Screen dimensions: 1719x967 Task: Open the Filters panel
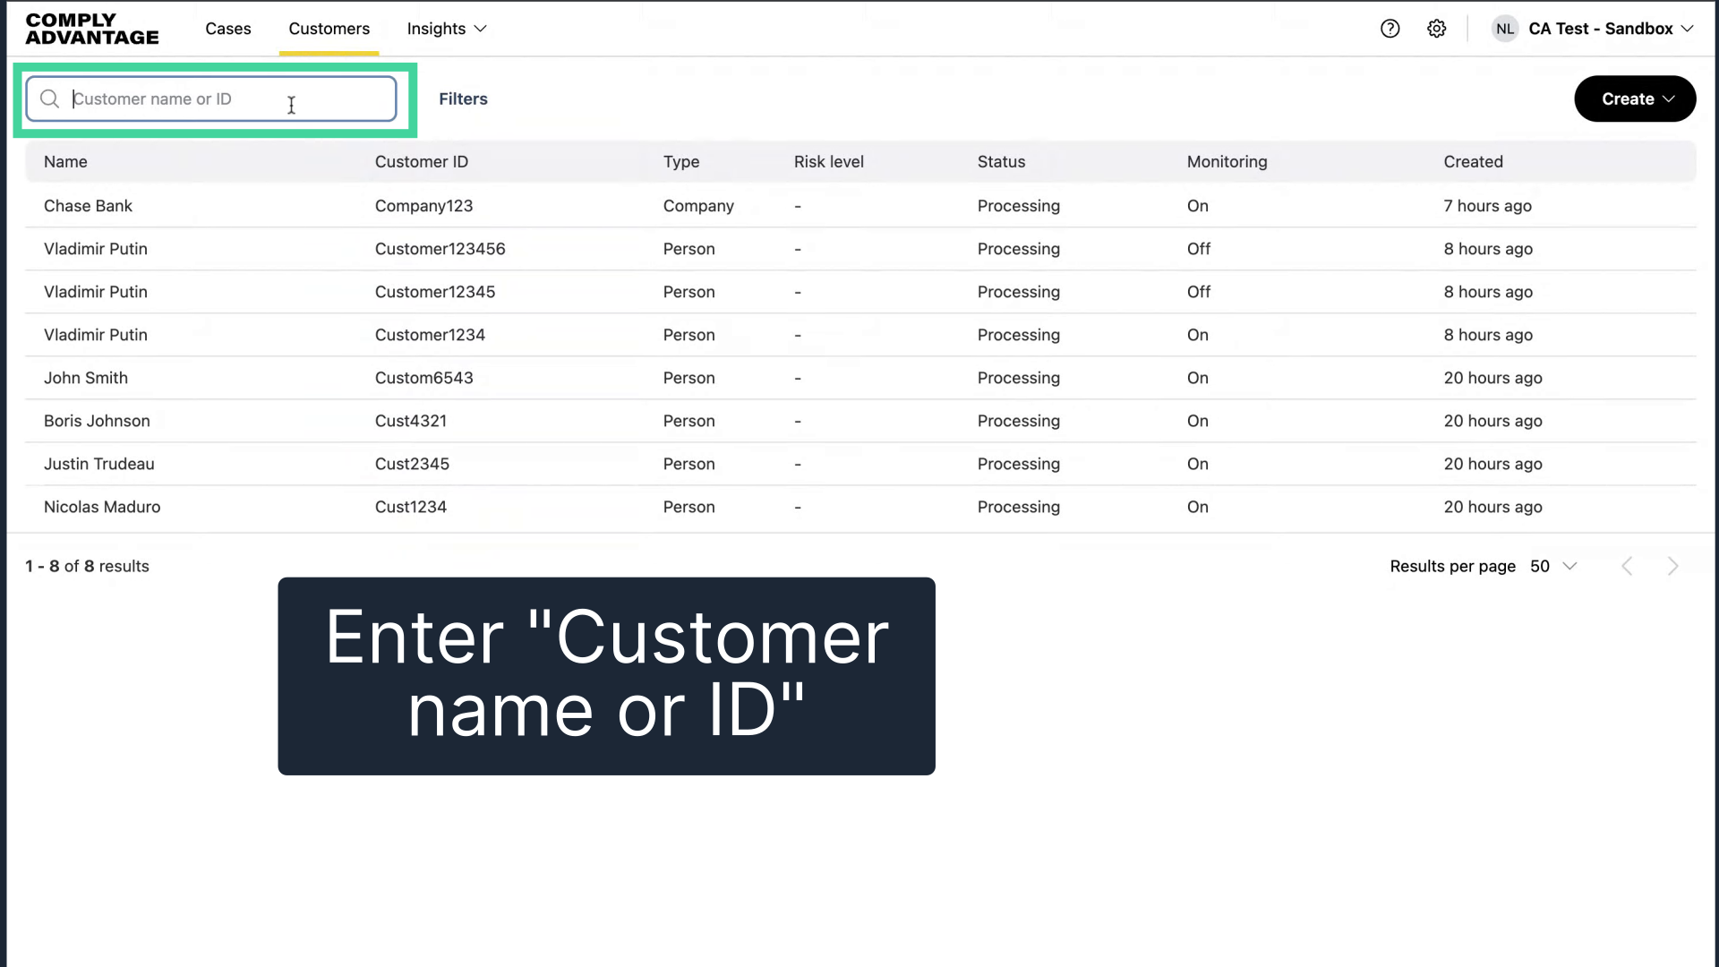pos(463,98)
